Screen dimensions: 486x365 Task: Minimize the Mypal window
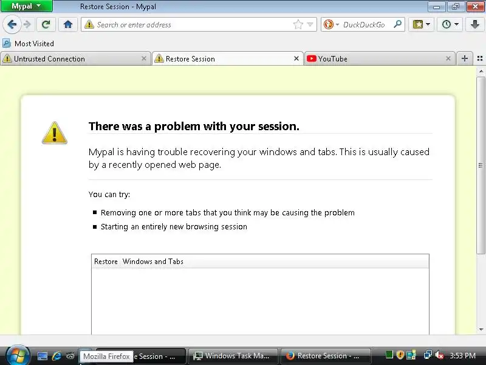coord(436,6)
